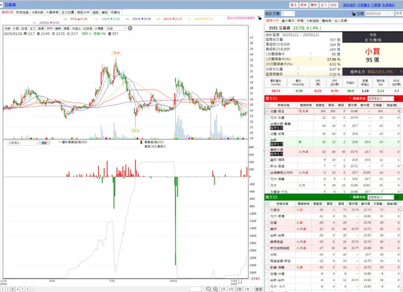Image resolution: width=403 pixels, height=292 pixels.
Task: Click the red 看法 button
Action: click(293, 5)
